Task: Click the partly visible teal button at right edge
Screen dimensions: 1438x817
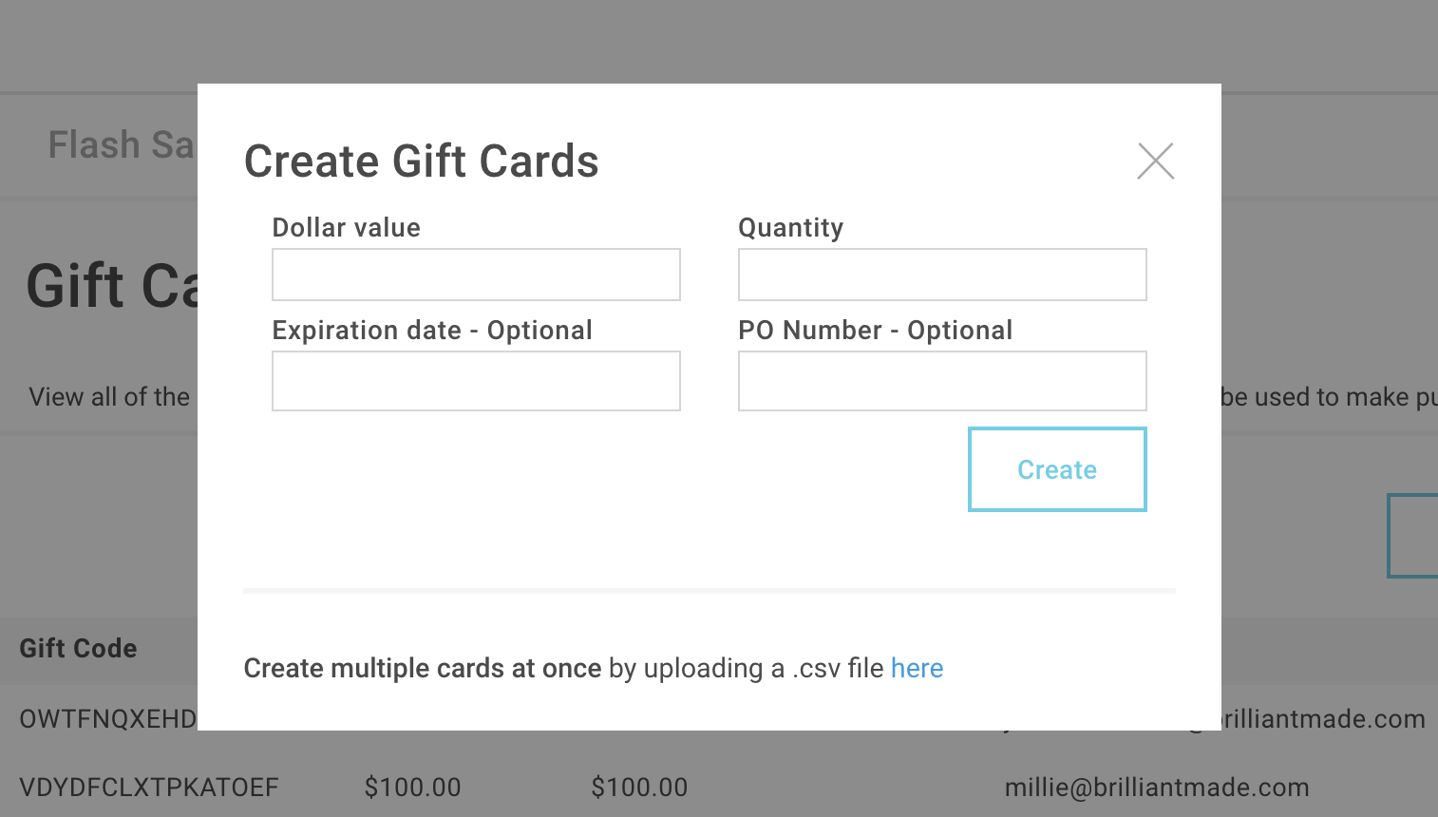Action: coord(1412,536)
